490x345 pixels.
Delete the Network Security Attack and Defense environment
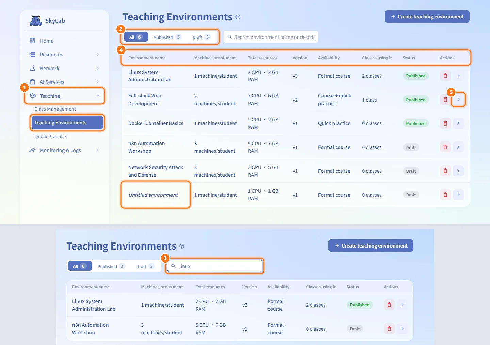[445, 171]
